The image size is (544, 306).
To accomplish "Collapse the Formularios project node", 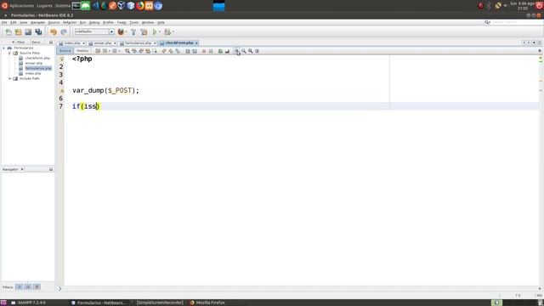I will [x=4, y=48].
